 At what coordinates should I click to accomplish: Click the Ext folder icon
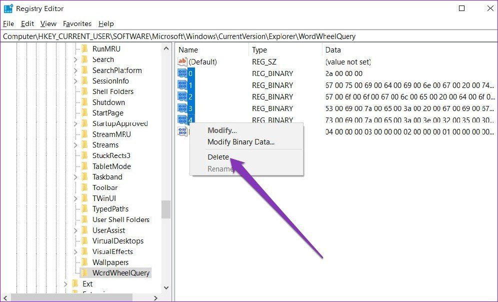coord(75,283)
